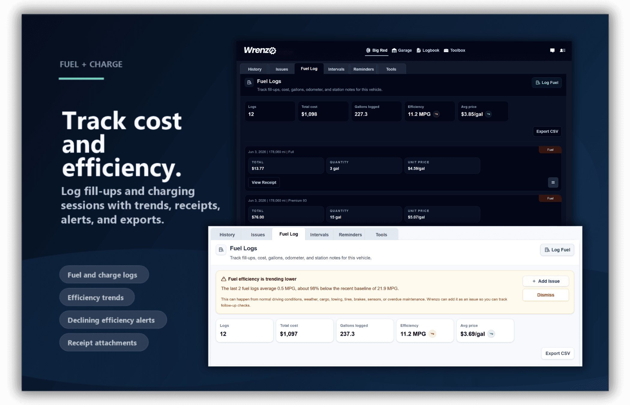Switch to Tools tab in dark window
The image size is (630, 405).
pyautogui.click(x=391, y=69)
